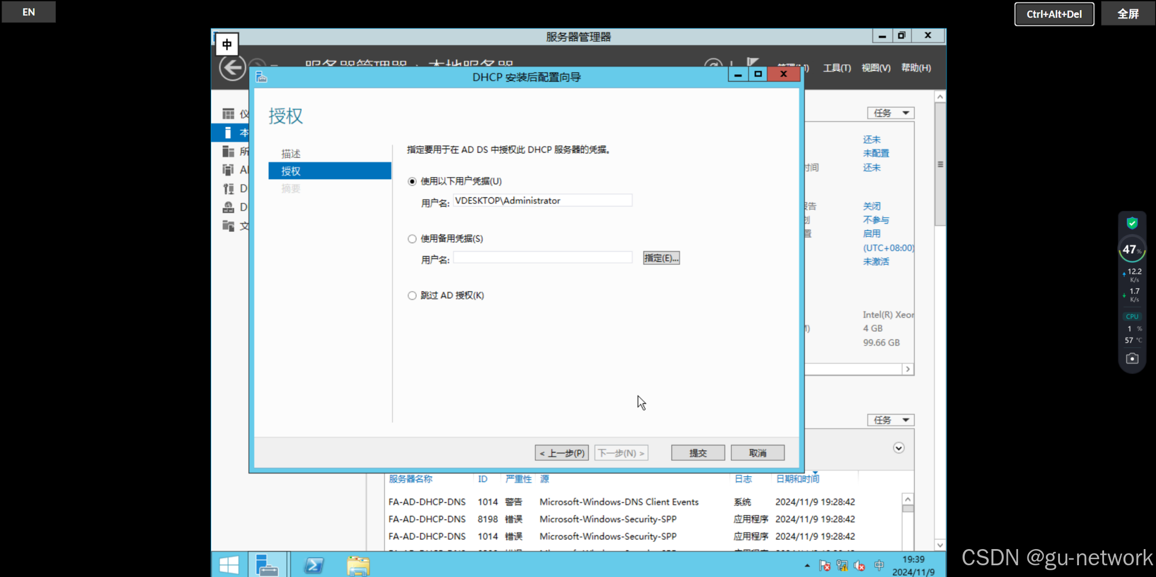Show hidden tray icons arrow
Image resolution: width=1156 pixels, height=577 pixels.
click(x=807, y=566)
